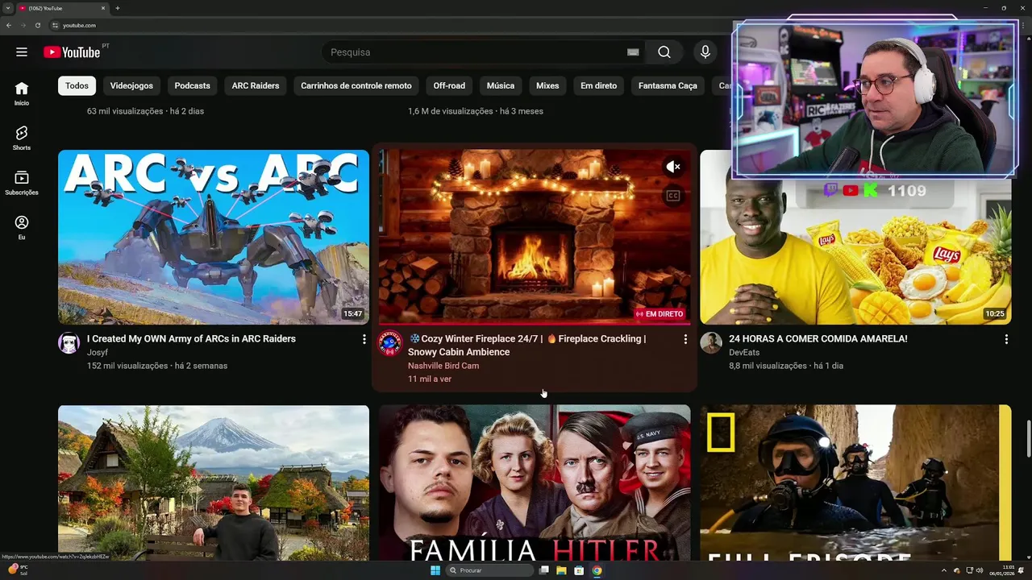This screenshot has width=1032, height=580.
Task: Click the taskbar Procurar search box
Action: coord(489,570)
